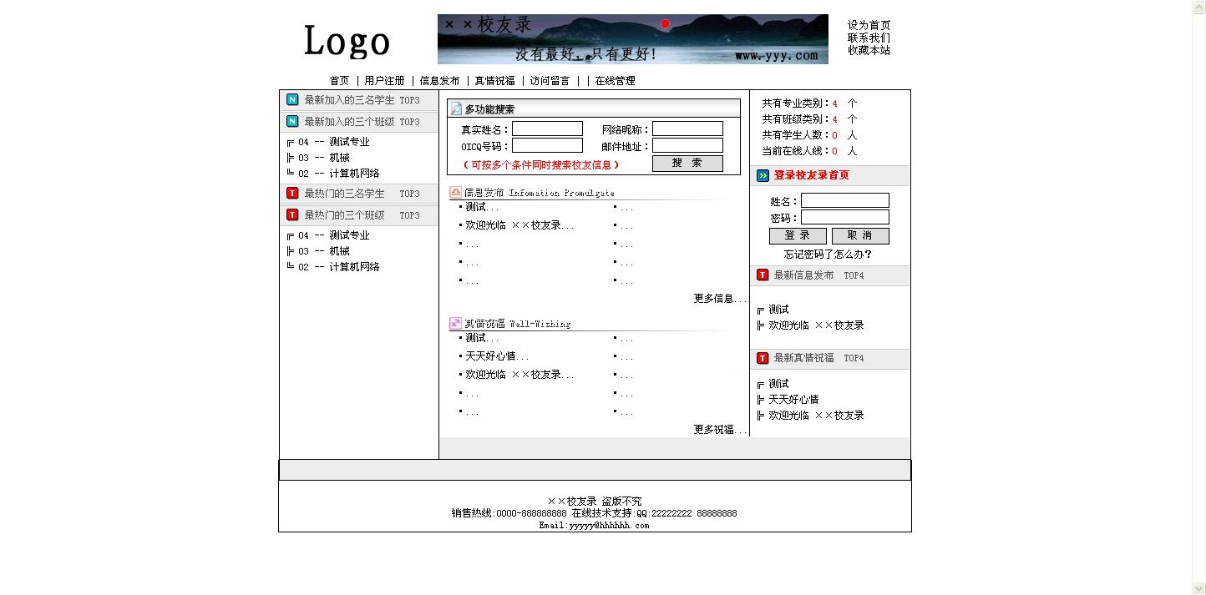
Task: Open the 访问留言 navigation link
Action: pos(550,81)
